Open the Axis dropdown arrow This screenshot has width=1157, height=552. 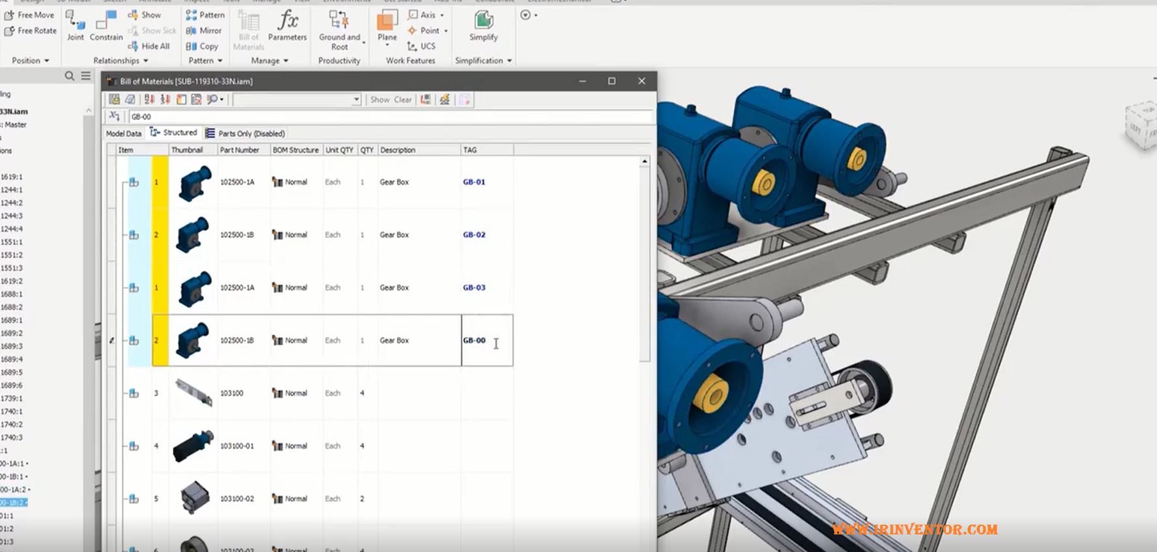442,15
